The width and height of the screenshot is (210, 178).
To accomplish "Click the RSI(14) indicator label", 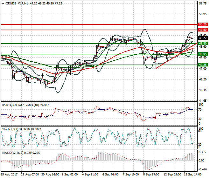I will [8, 104].
